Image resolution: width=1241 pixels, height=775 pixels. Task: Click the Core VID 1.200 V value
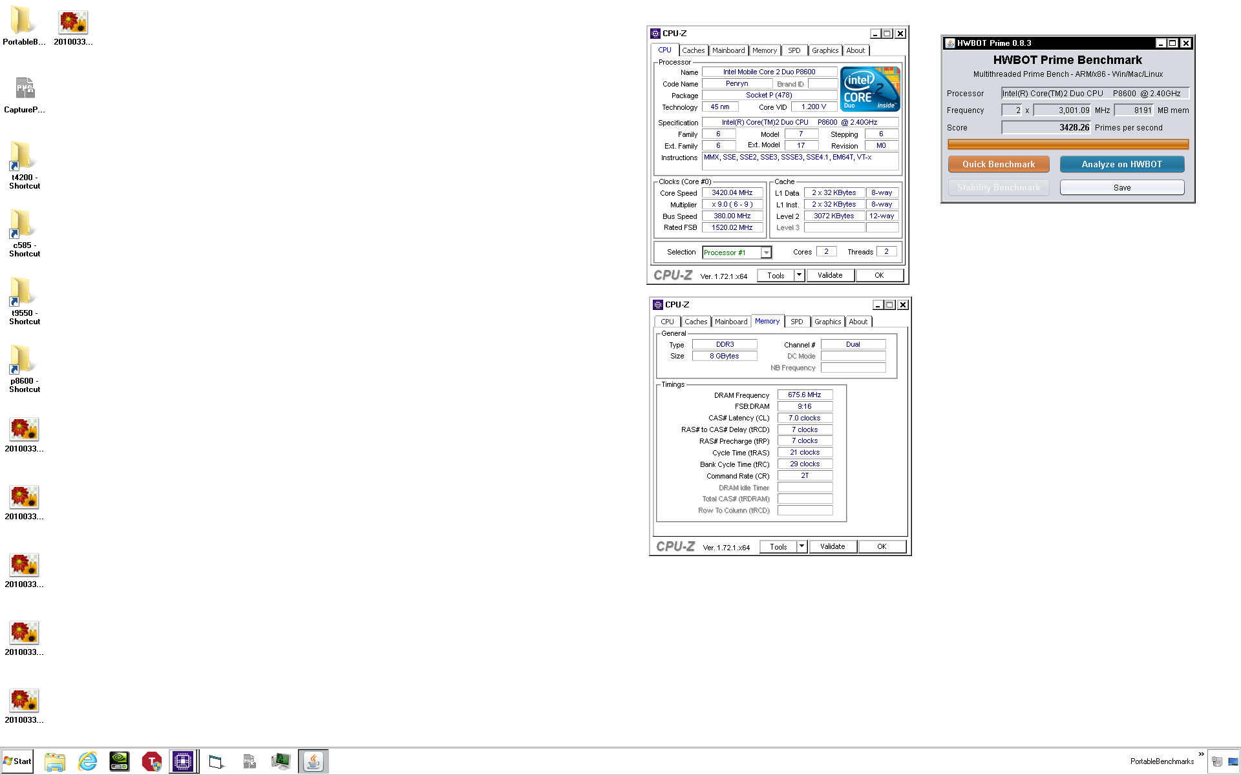pos(814,107)
